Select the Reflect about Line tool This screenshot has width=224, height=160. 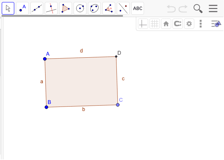point(123,8)
